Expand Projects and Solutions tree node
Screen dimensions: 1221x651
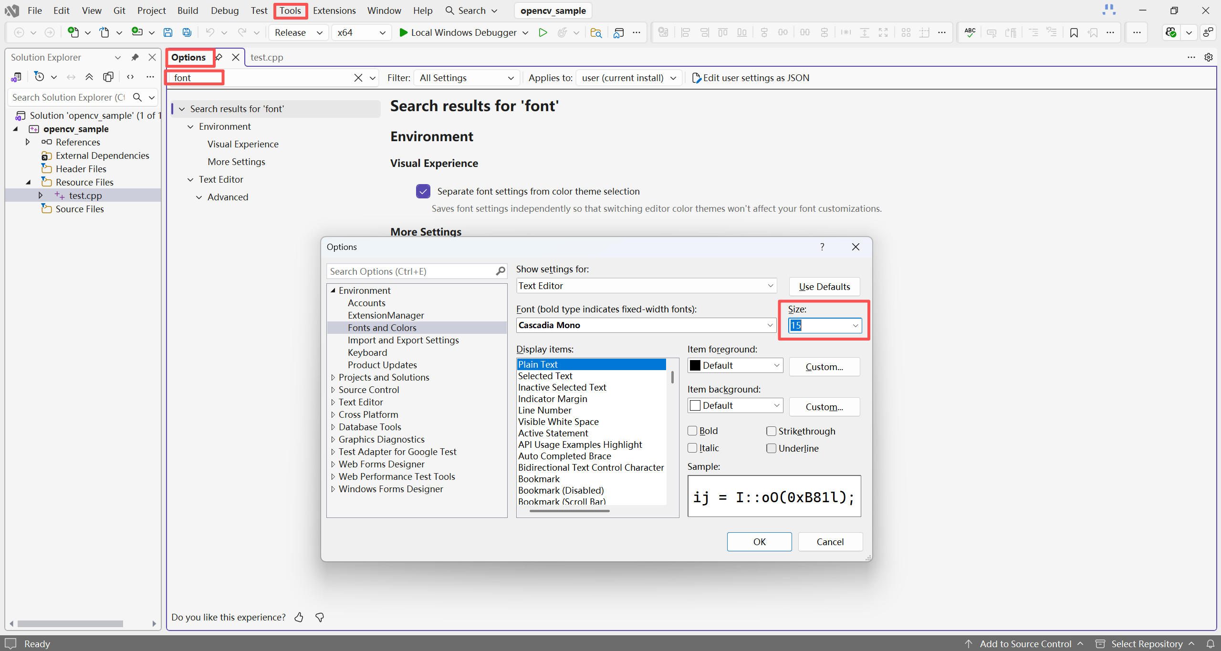[x=333, y=377]
